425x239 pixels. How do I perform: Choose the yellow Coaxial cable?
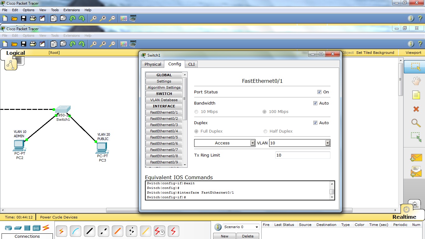(145, 231)
